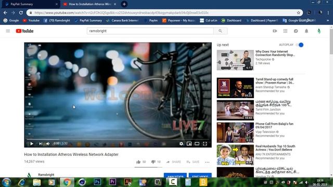Image resolution: width=333 pixels, height=187 pixels.
Task: Open the Paytm bookmark
Action: [151, 20]
